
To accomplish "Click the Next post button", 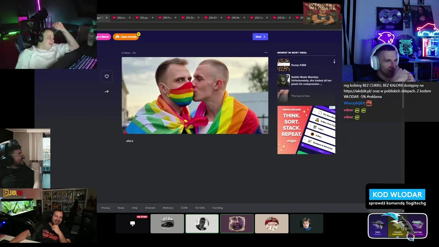I will 260,37.
